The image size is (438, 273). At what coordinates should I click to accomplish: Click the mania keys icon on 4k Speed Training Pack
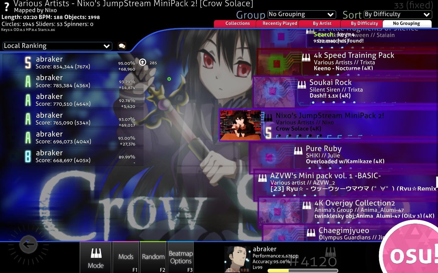click(x=306, y=57)
